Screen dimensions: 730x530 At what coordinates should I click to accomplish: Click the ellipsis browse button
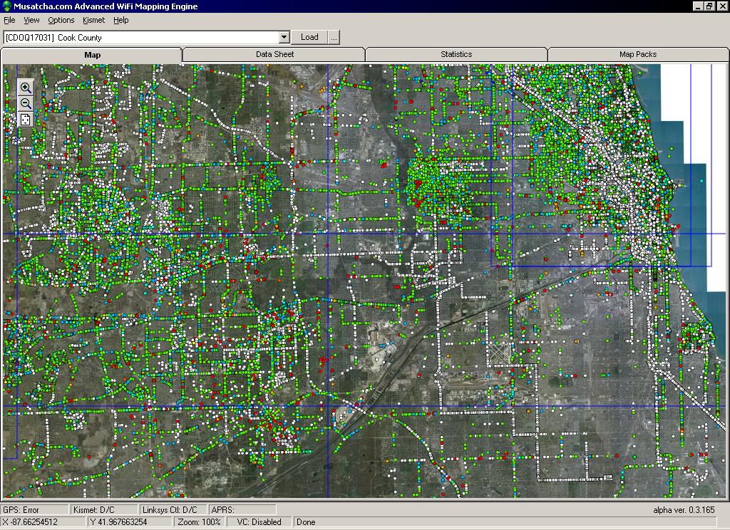334,37
